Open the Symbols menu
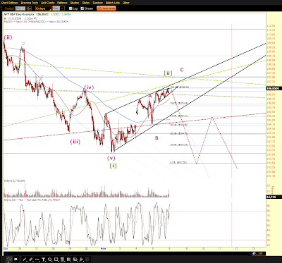The image size is (282, 263). [x=97, y=3]
